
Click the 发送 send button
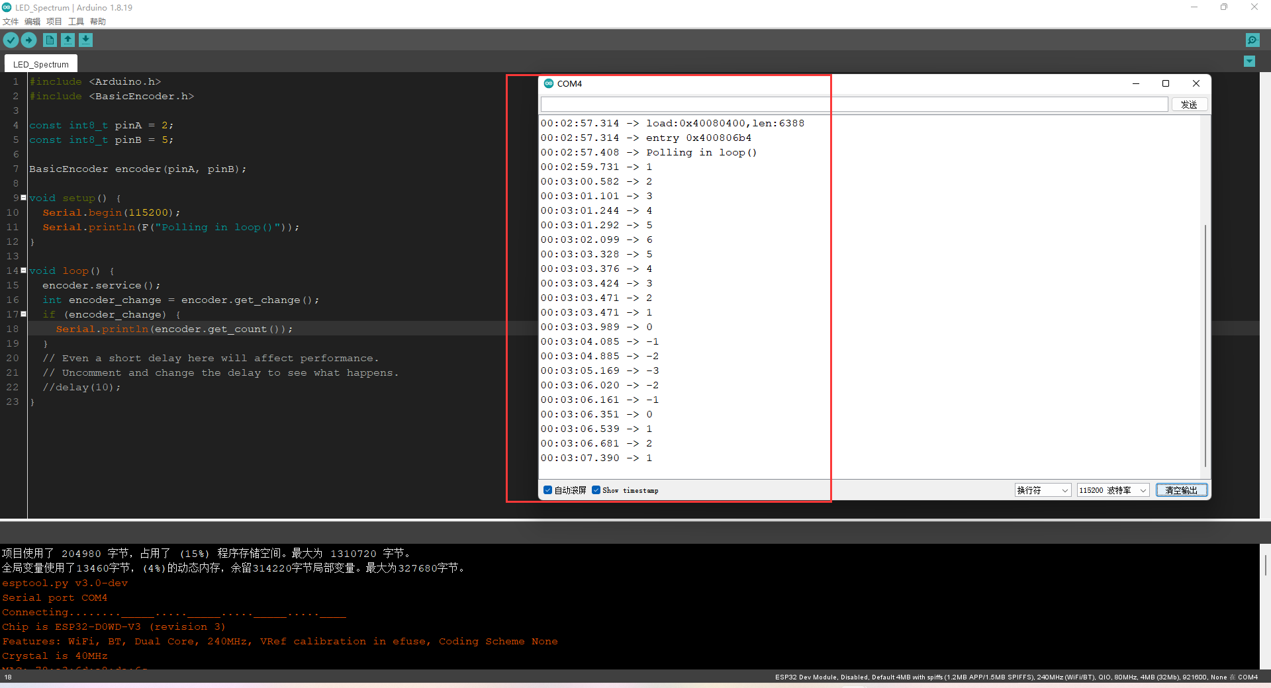pyautogui.click(x=1190, y=105)
